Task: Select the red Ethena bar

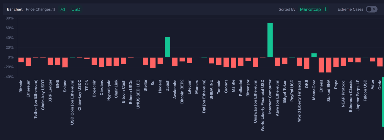Action: click(321, 65)
